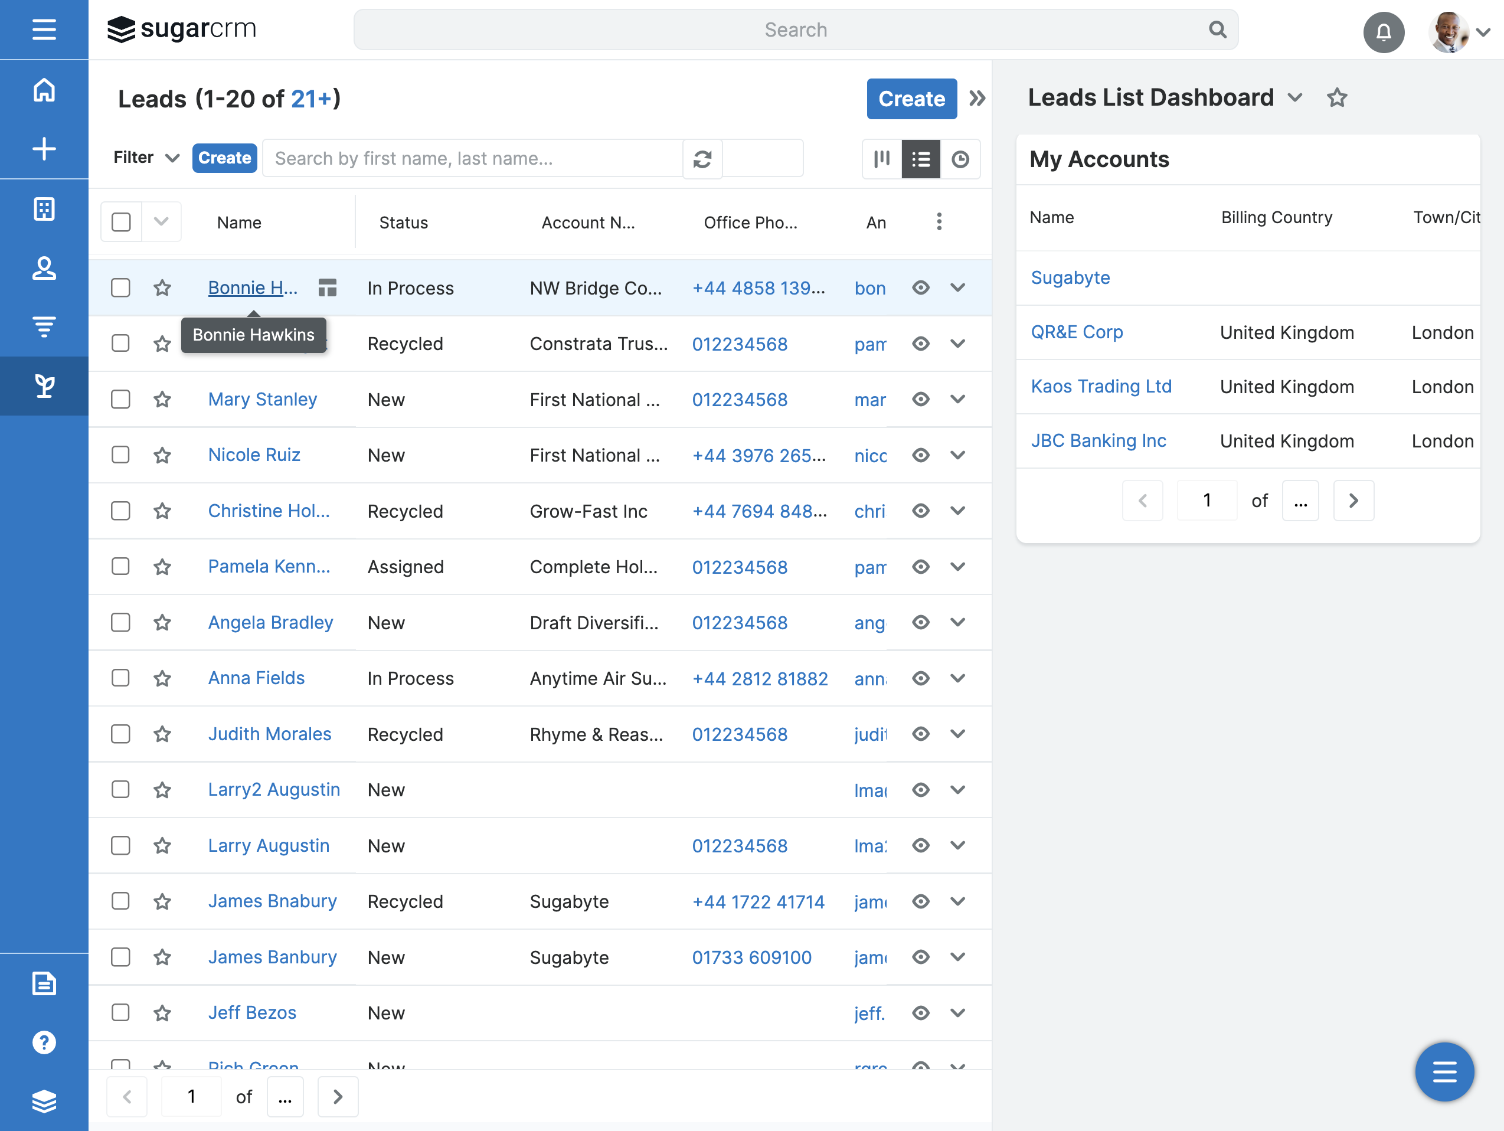Open Contacts module person icon
Screen dimensions: 1504x1131
(x=44, y=268)
